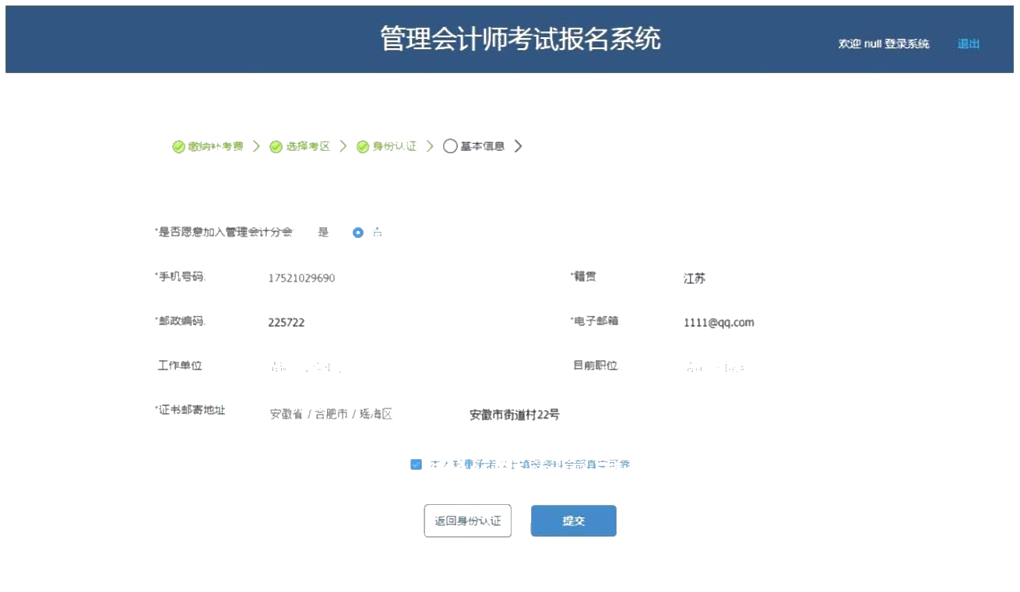Click the completed check icon beside 选择考区

(276, 145)
